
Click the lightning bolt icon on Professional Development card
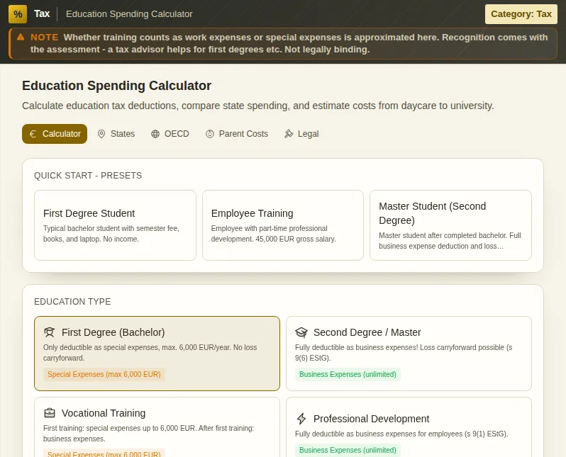click(301, 419)
